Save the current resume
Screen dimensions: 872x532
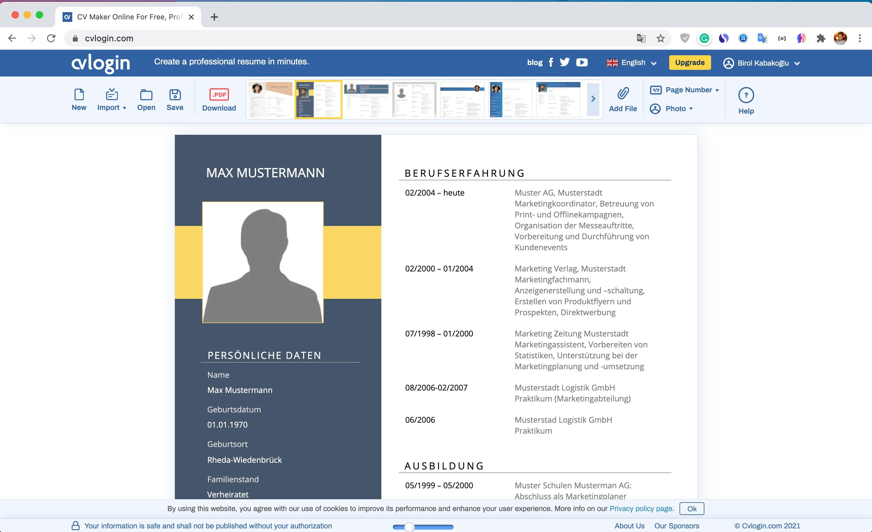tap(175, 98)
